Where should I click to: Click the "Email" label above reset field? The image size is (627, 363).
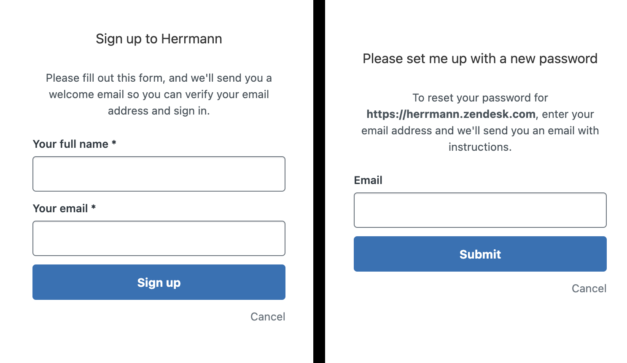click(x=368, y=180)
